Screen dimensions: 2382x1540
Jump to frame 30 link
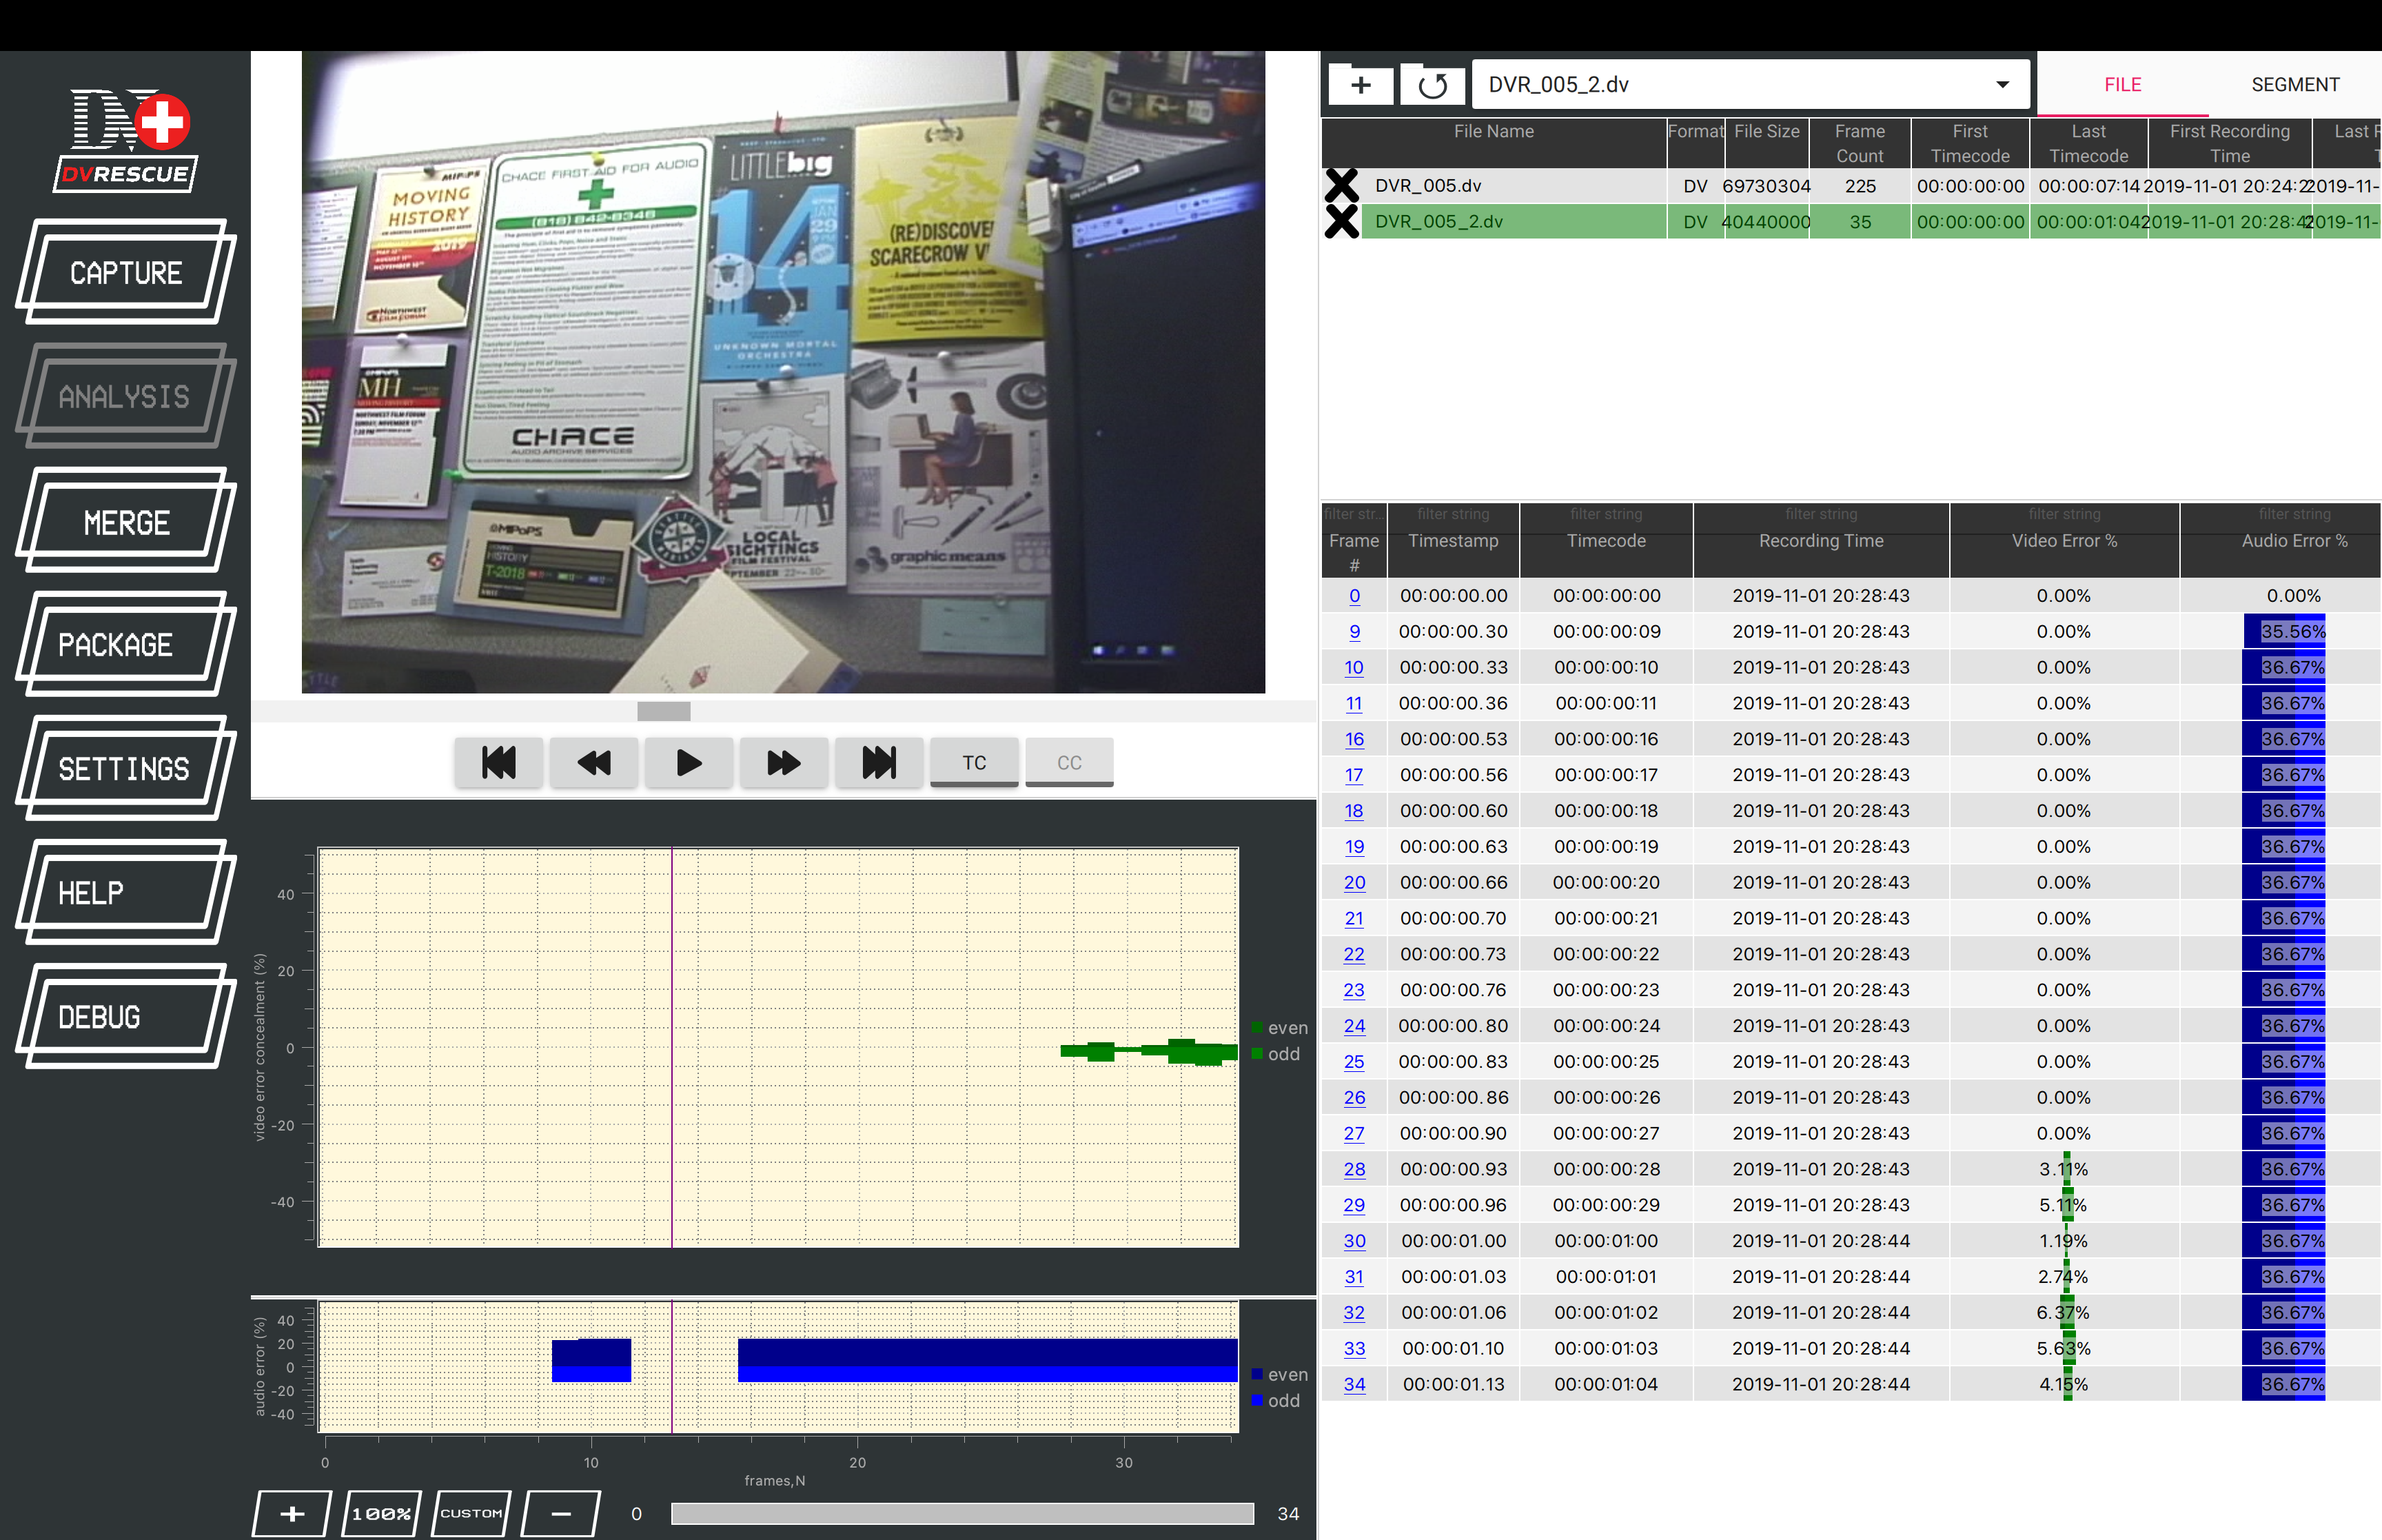[x=1354, y=1241]
